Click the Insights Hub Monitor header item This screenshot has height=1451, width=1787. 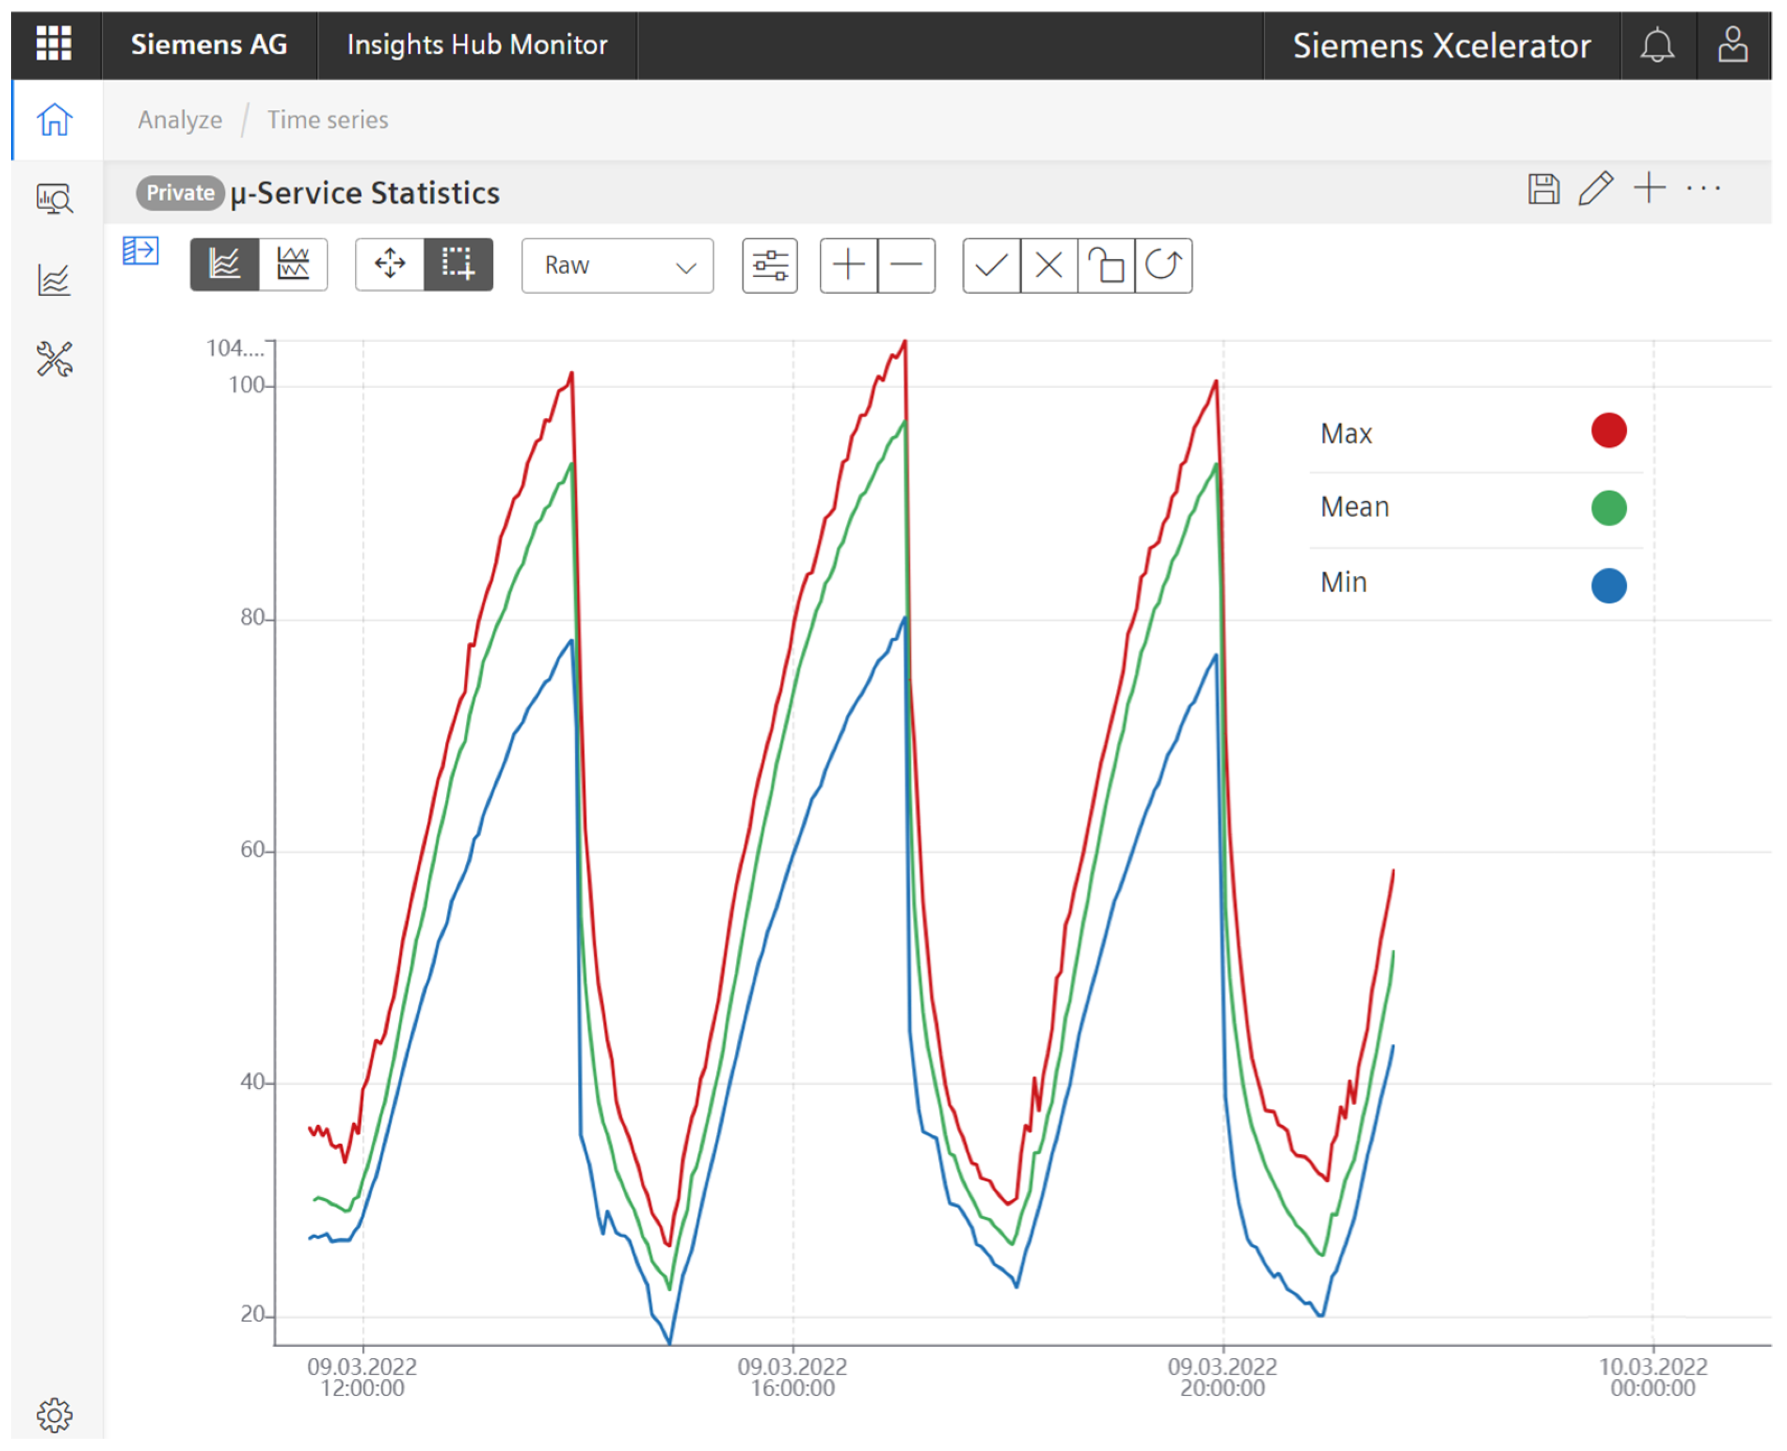[477, 45]
